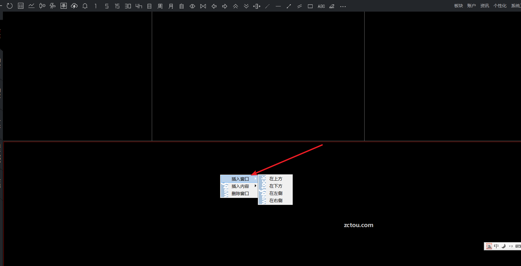Select the rectangle drawing tool
This screenshot has height=266, width=521.
tap(310, 6)
